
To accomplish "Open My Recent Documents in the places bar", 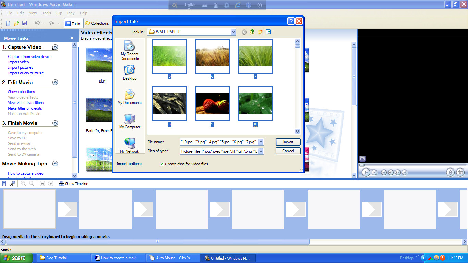I will [130, 50].
